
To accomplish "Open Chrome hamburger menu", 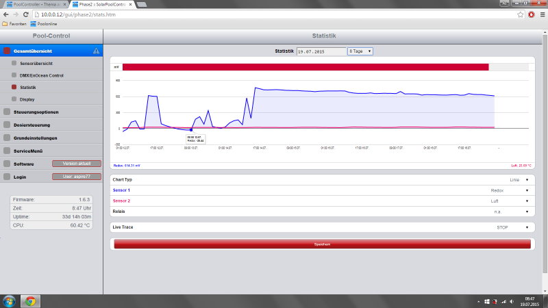I will (543, 14).
